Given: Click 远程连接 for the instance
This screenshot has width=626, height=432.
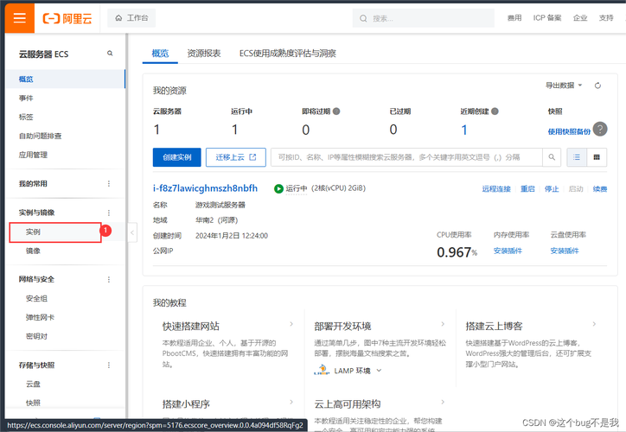Looking at the screenshot, I should point(496,189).
